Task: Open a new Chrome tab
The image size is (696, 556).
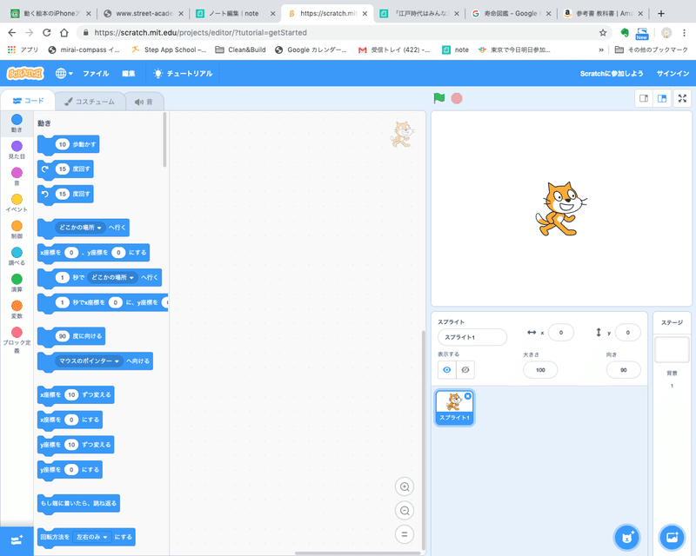Action: [x=661, y=13]
